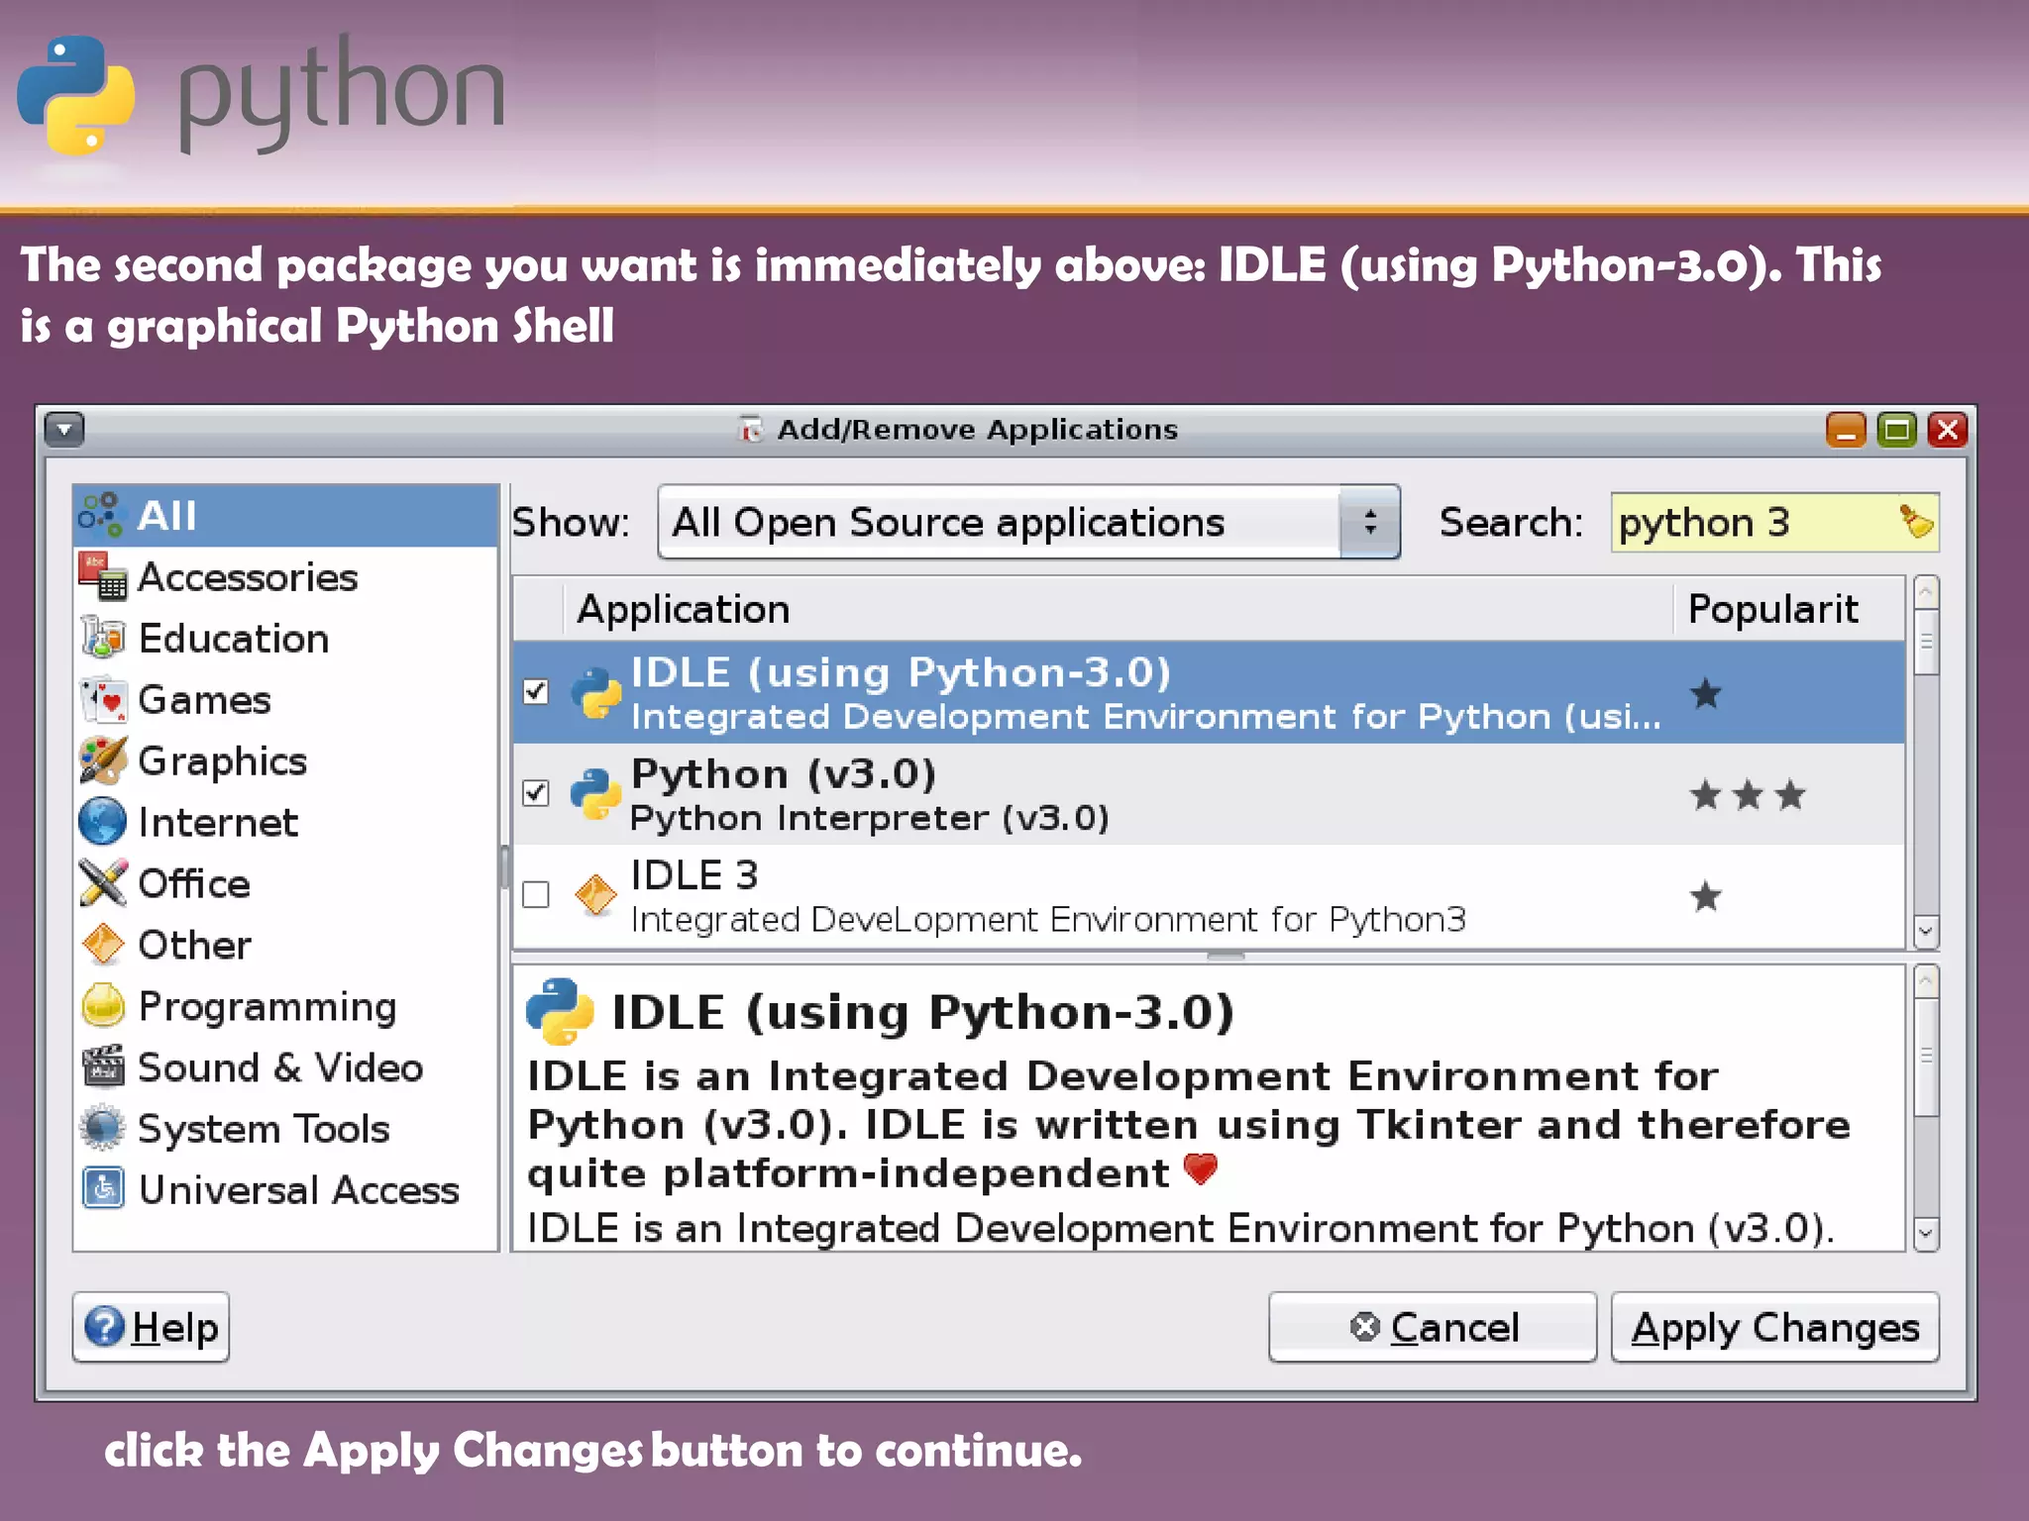Click the Other category diamond icon
The width and height of the screenshot is (2029, 1521).
pos(103,945)
